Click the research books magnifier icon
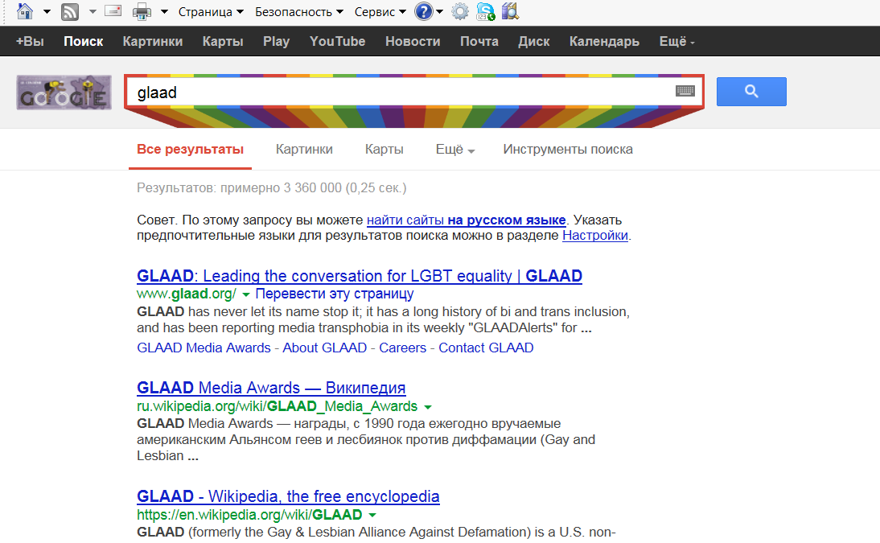Viewport: 880px width, 543px height. point(510,11)
